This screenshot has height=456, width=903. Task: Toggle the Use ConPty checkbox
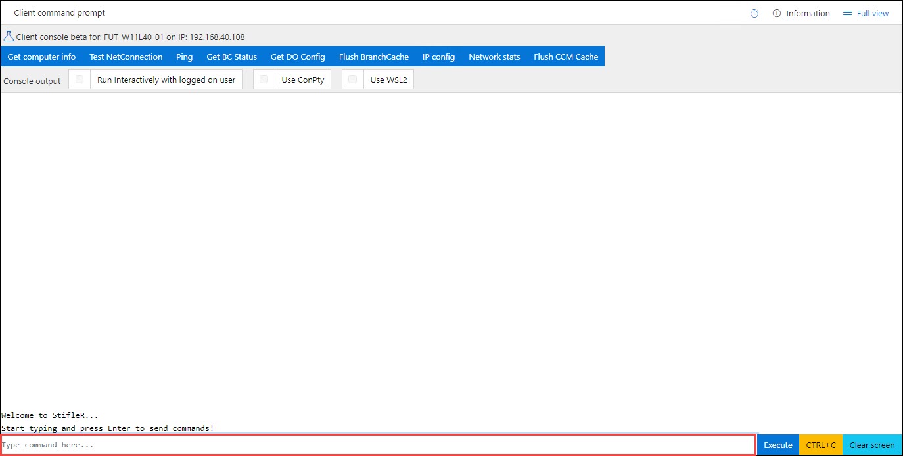pyautogui.click(x=264, y=80)
